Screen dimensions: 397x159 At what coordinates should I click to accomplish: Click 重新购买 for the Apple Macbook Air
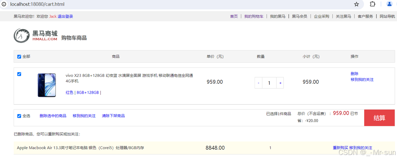coord(341,148)
